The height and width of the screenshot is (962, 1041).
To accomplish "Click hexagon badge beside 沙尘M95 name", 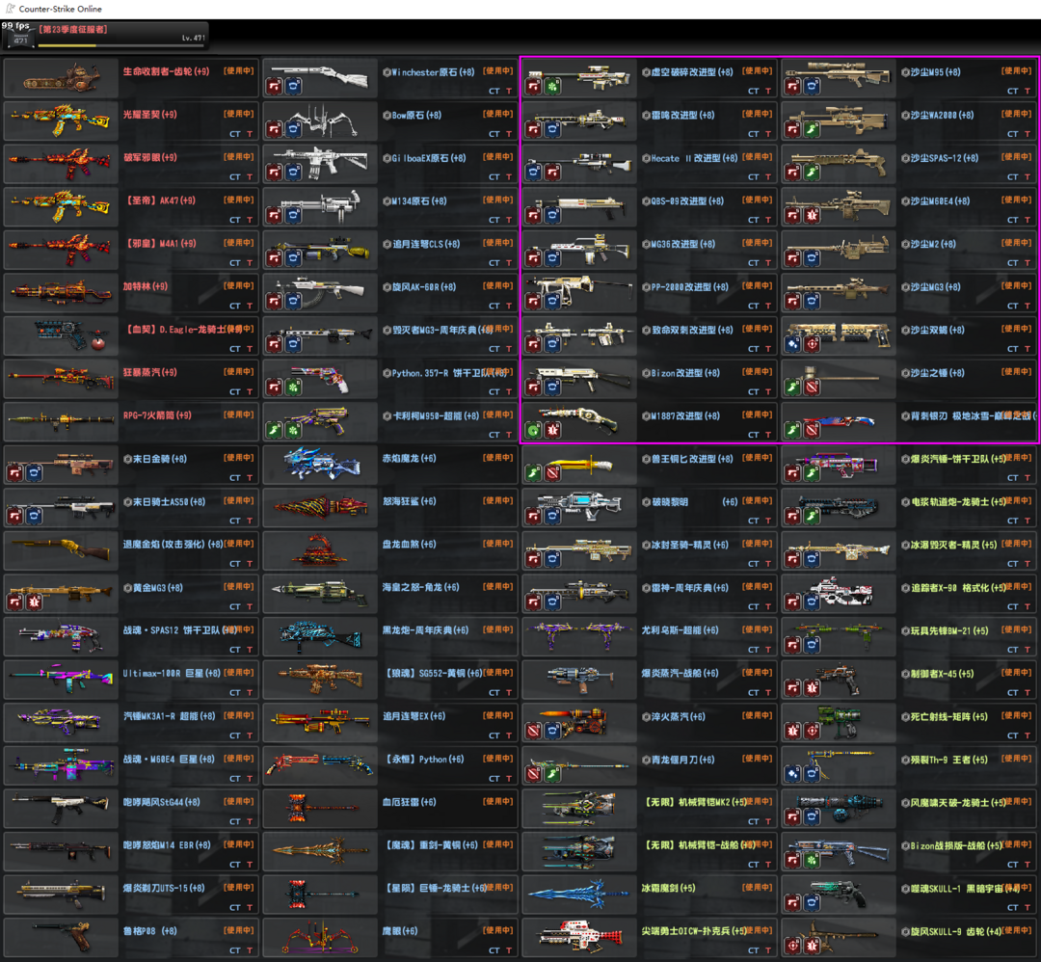I will coord(905,72).
